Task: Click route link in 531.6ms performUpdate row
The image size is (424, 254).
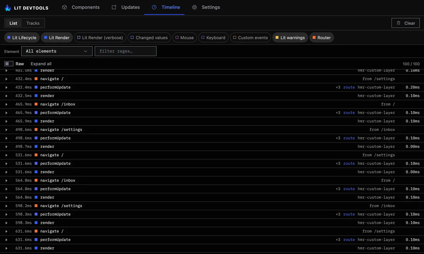Action: pyautogui.click(x=349, y=164)
